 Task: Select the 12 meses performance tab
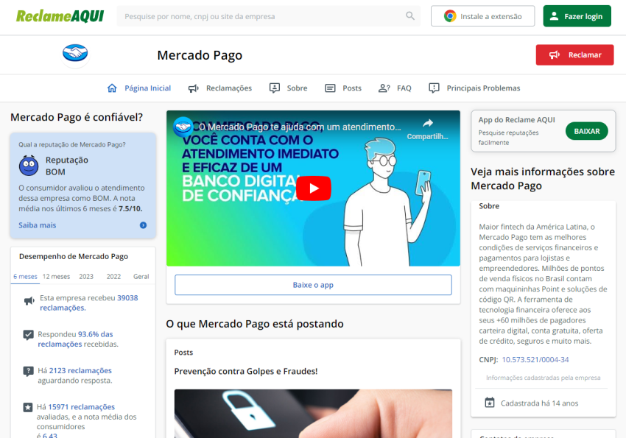point(56,277)
